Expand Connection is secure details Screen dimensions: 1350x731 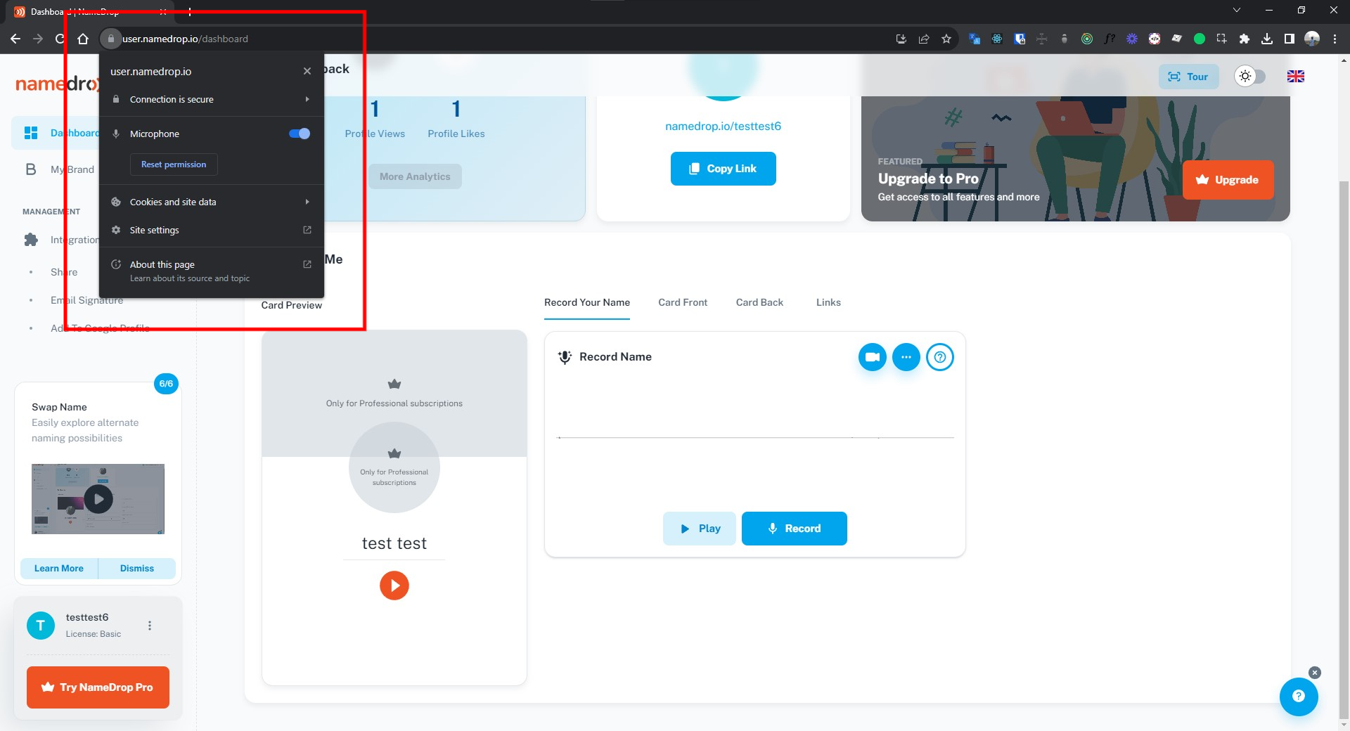click(212, 99)
